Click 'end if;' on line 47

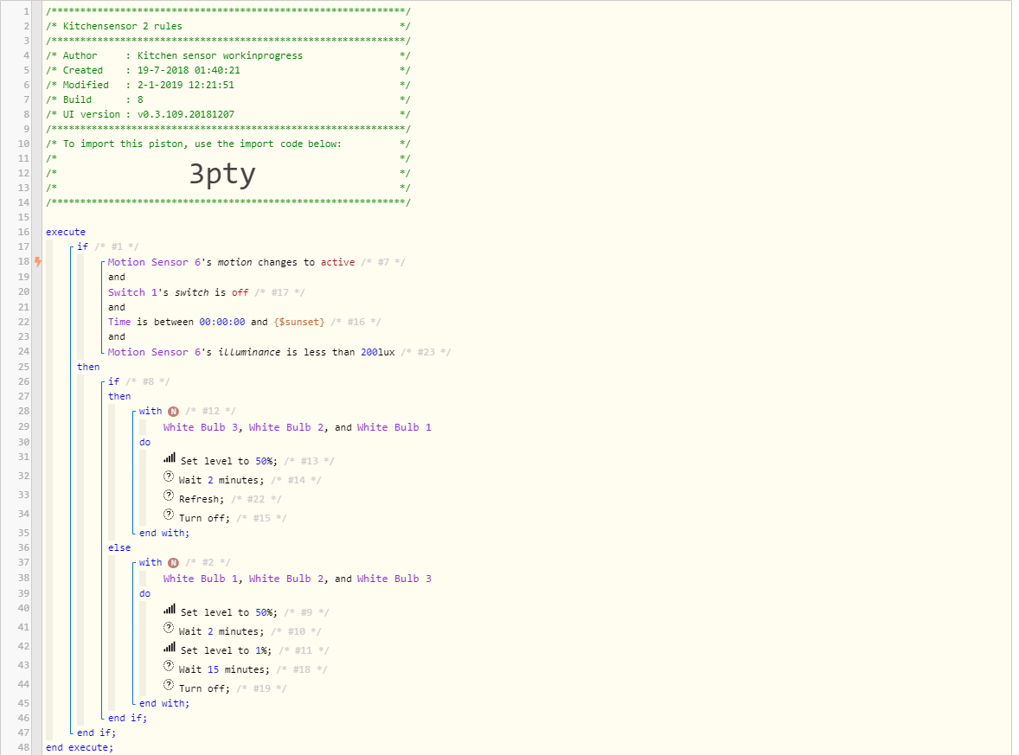coord(96,733)
